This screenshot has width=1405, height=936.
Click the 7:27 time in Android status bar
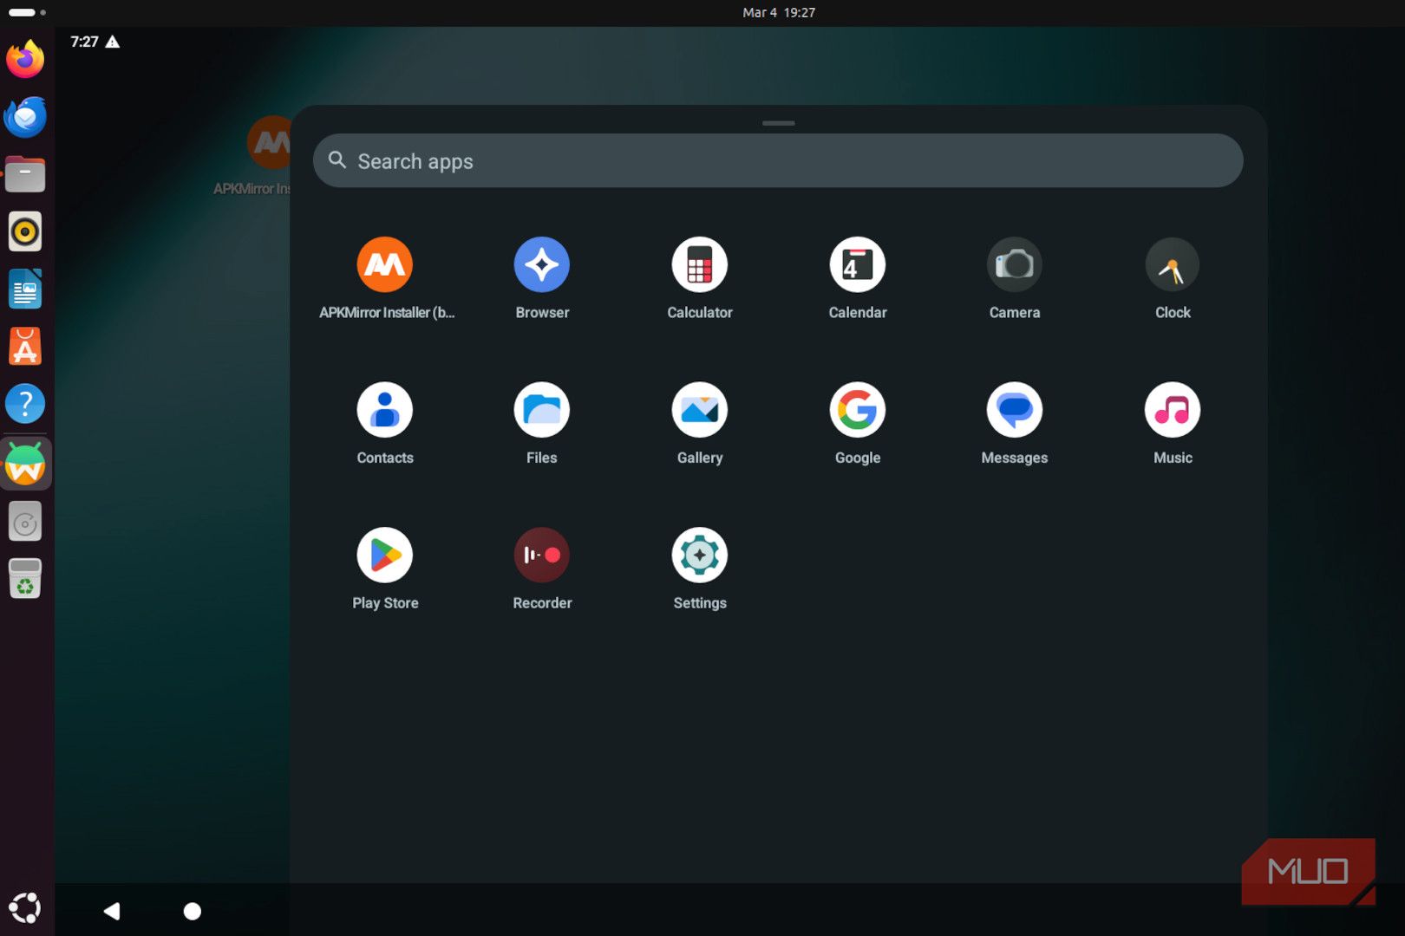84,42
